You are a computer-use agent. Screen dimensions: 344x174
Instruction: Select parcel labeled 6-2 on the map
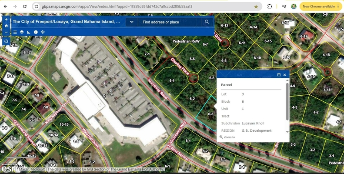click(x=192, y=99)
